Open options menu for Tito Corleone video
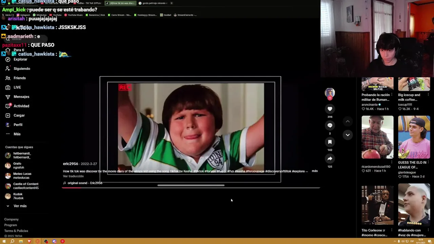Viewport: 434px width, 244px height. pos(392,230)
